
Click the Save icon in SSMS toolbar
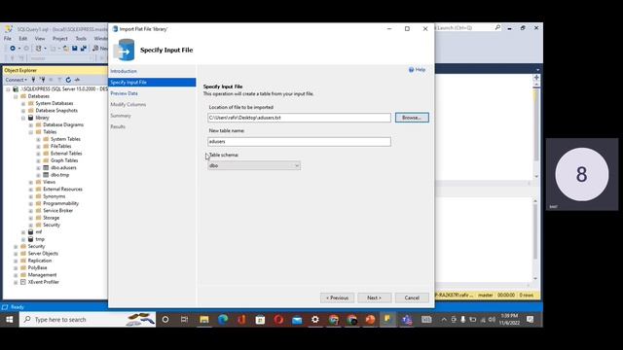(x=74, y=49)
